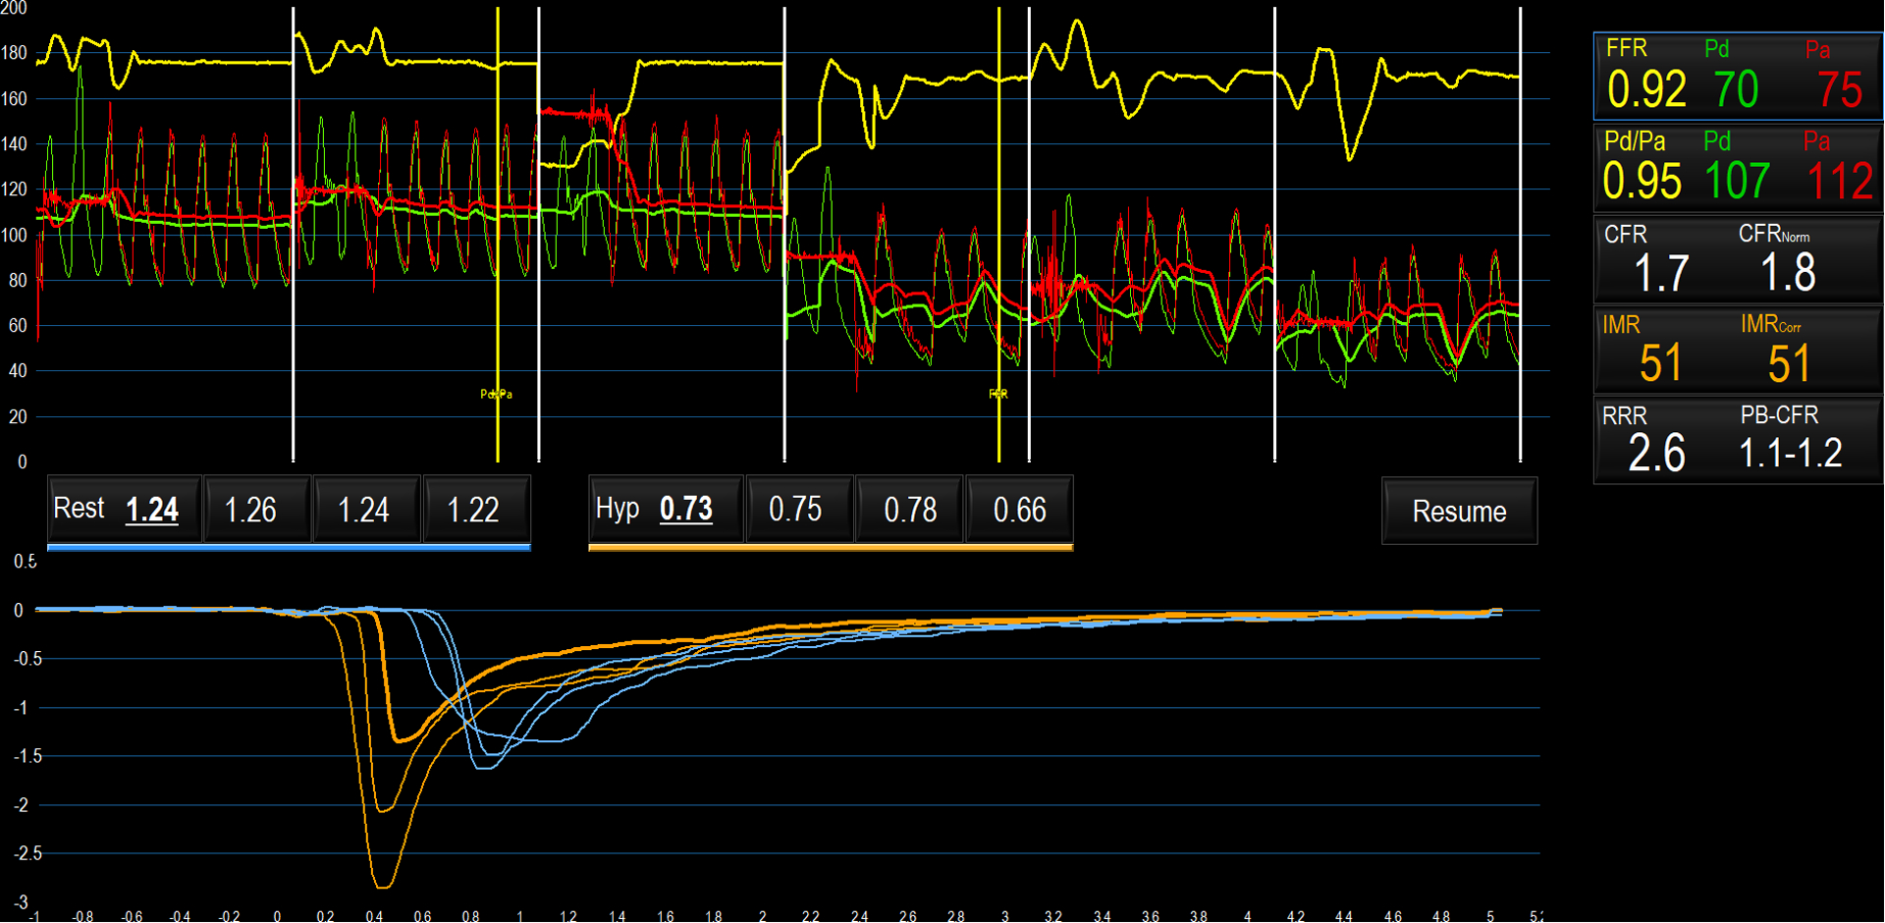This screenshot has height=923, width=1885.
Task: Click the CFRNorm value 1.8
Action: (x=1788, y=272)
